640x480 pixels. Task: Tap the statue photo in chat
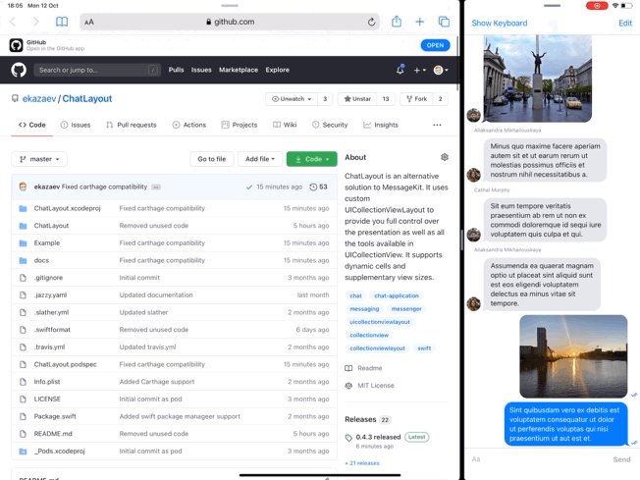537,78
